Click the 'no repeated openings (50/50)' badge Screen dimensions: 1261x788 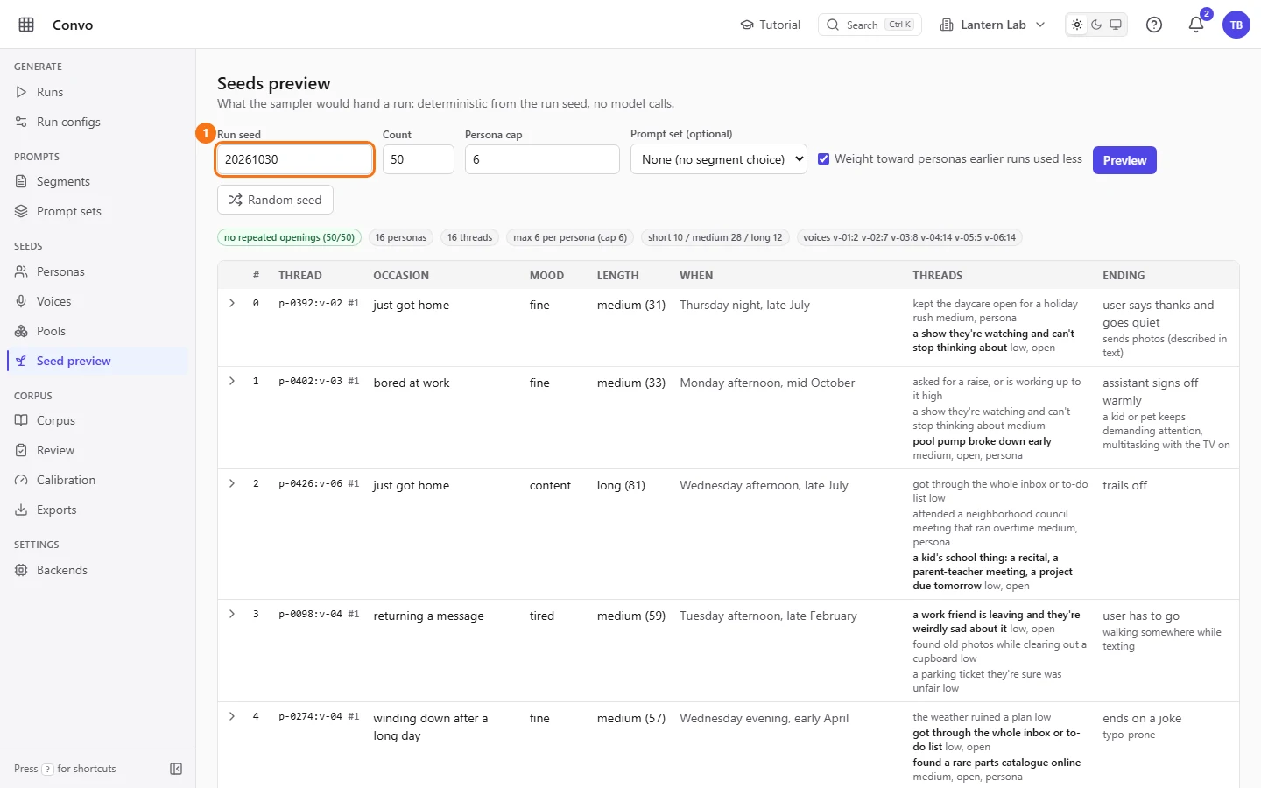[289, 237]
